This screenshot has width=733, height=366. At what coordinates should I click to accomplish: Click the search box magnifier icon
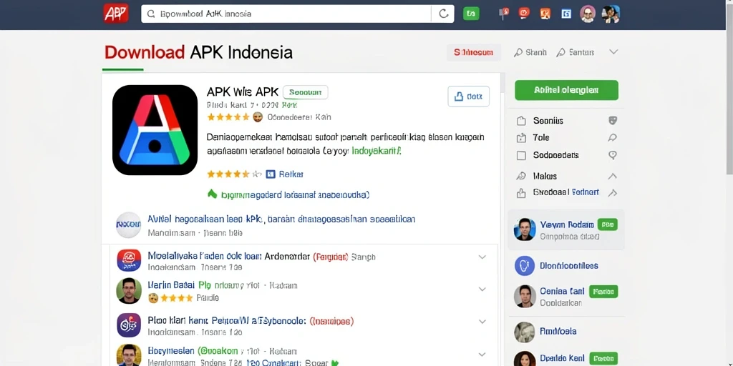151,14
